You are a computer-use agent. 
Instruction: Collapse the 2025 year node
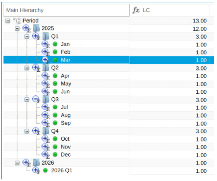(x=17, y=29)
